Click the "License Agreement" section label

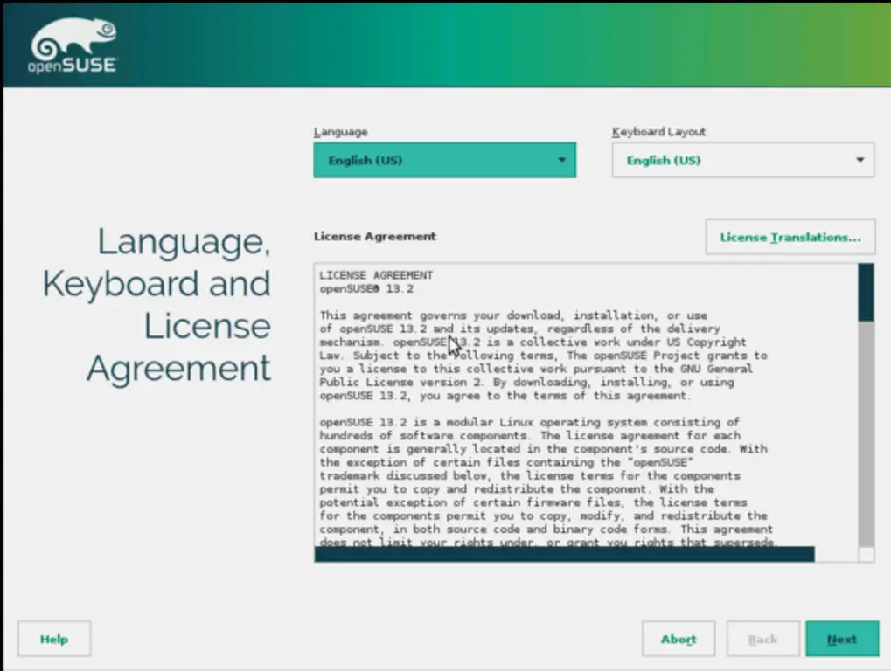[375, 236]
